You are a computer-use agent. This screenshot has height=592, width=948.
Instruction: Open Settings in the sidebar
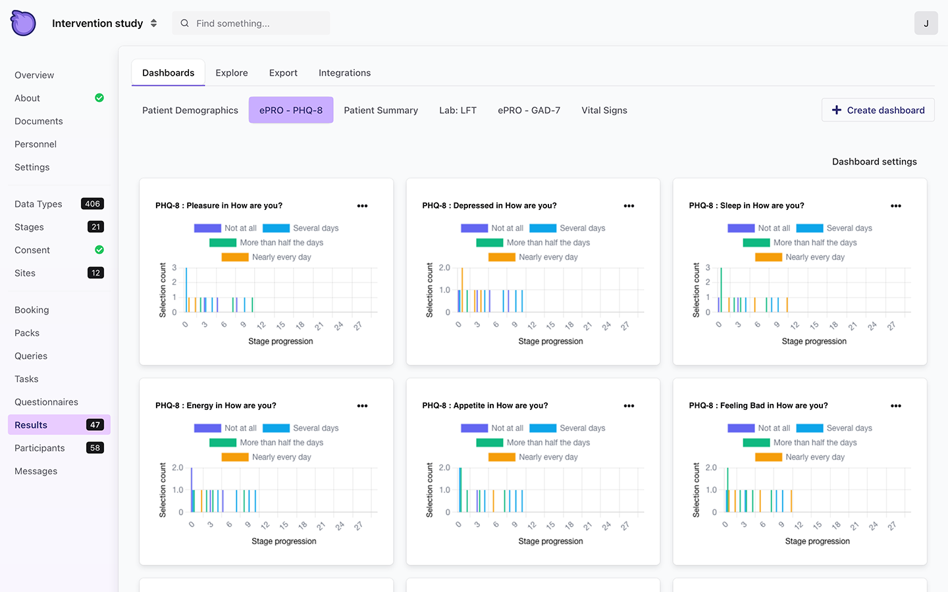click(x=32, y=167)
